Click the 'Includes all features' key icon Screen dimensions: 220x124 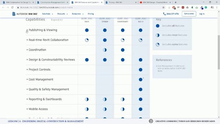click(x=158, y=26)
